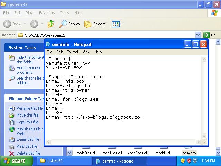221x166 pixels.
Task: Open the Back history dropdown arrow
Action: [25, 24]
